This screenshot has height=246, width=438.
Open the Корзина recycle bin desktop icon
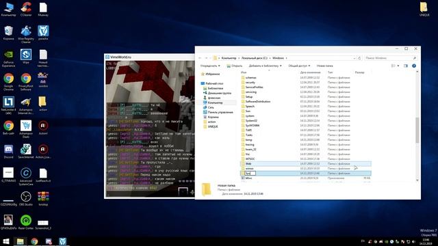8,33
